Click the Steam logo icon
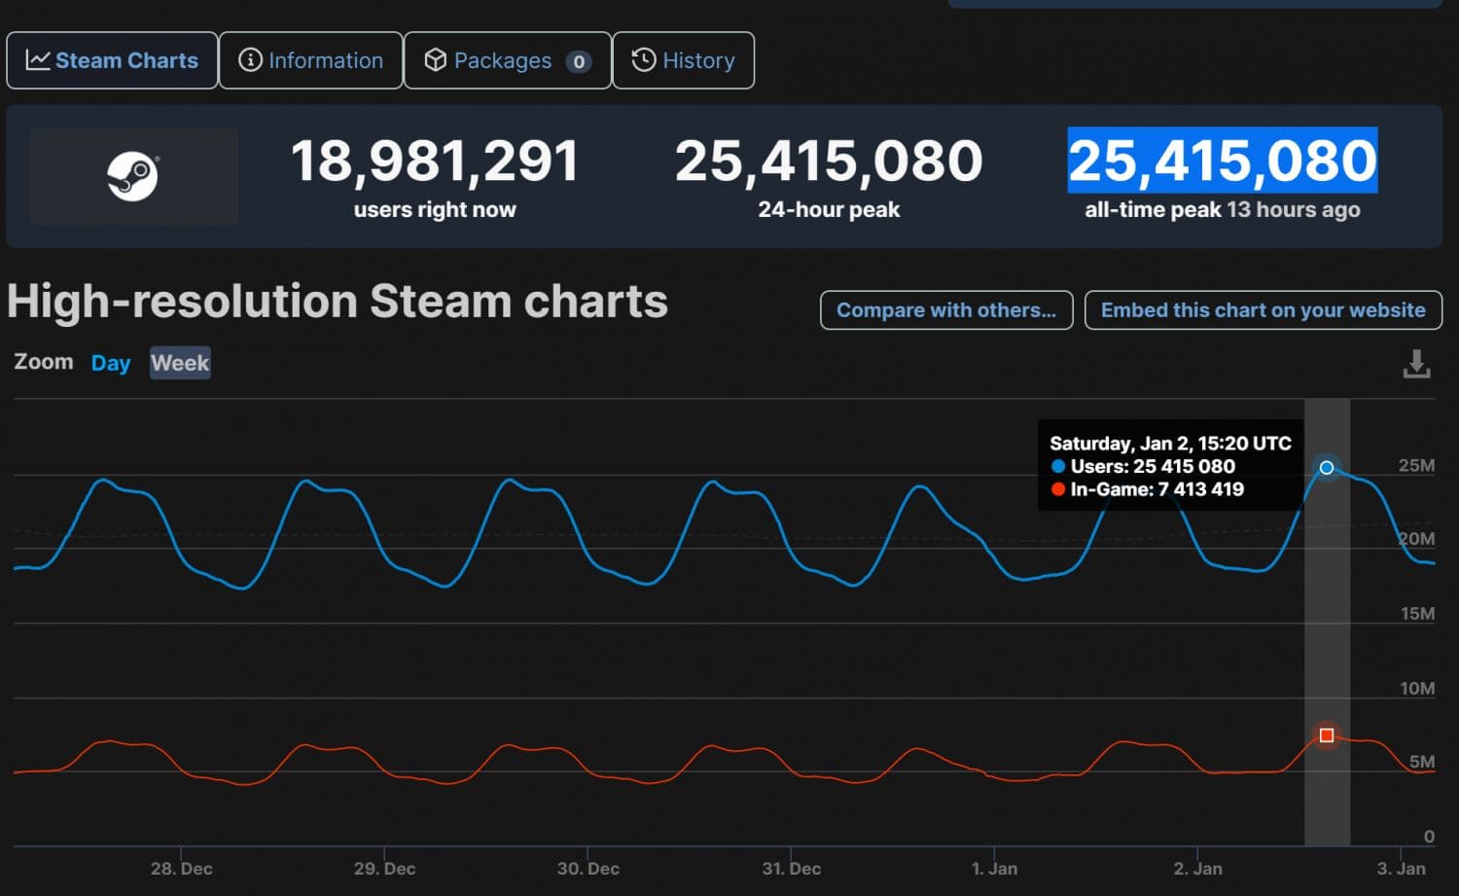The image size is (1459, 896). (133, 176)
